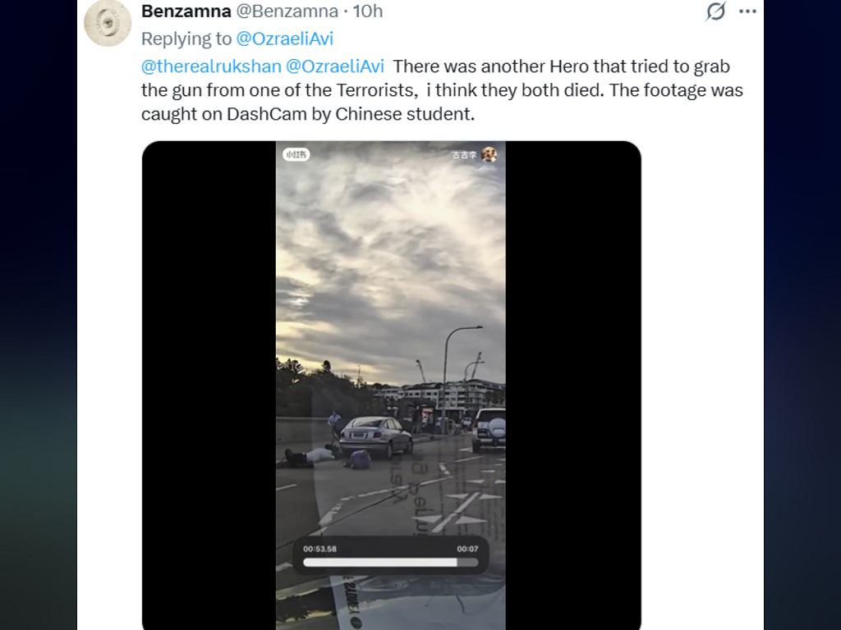Open the Benzamna display name
Image resolution: width=841 pixels, height=630 pixels.
point(186,11)
